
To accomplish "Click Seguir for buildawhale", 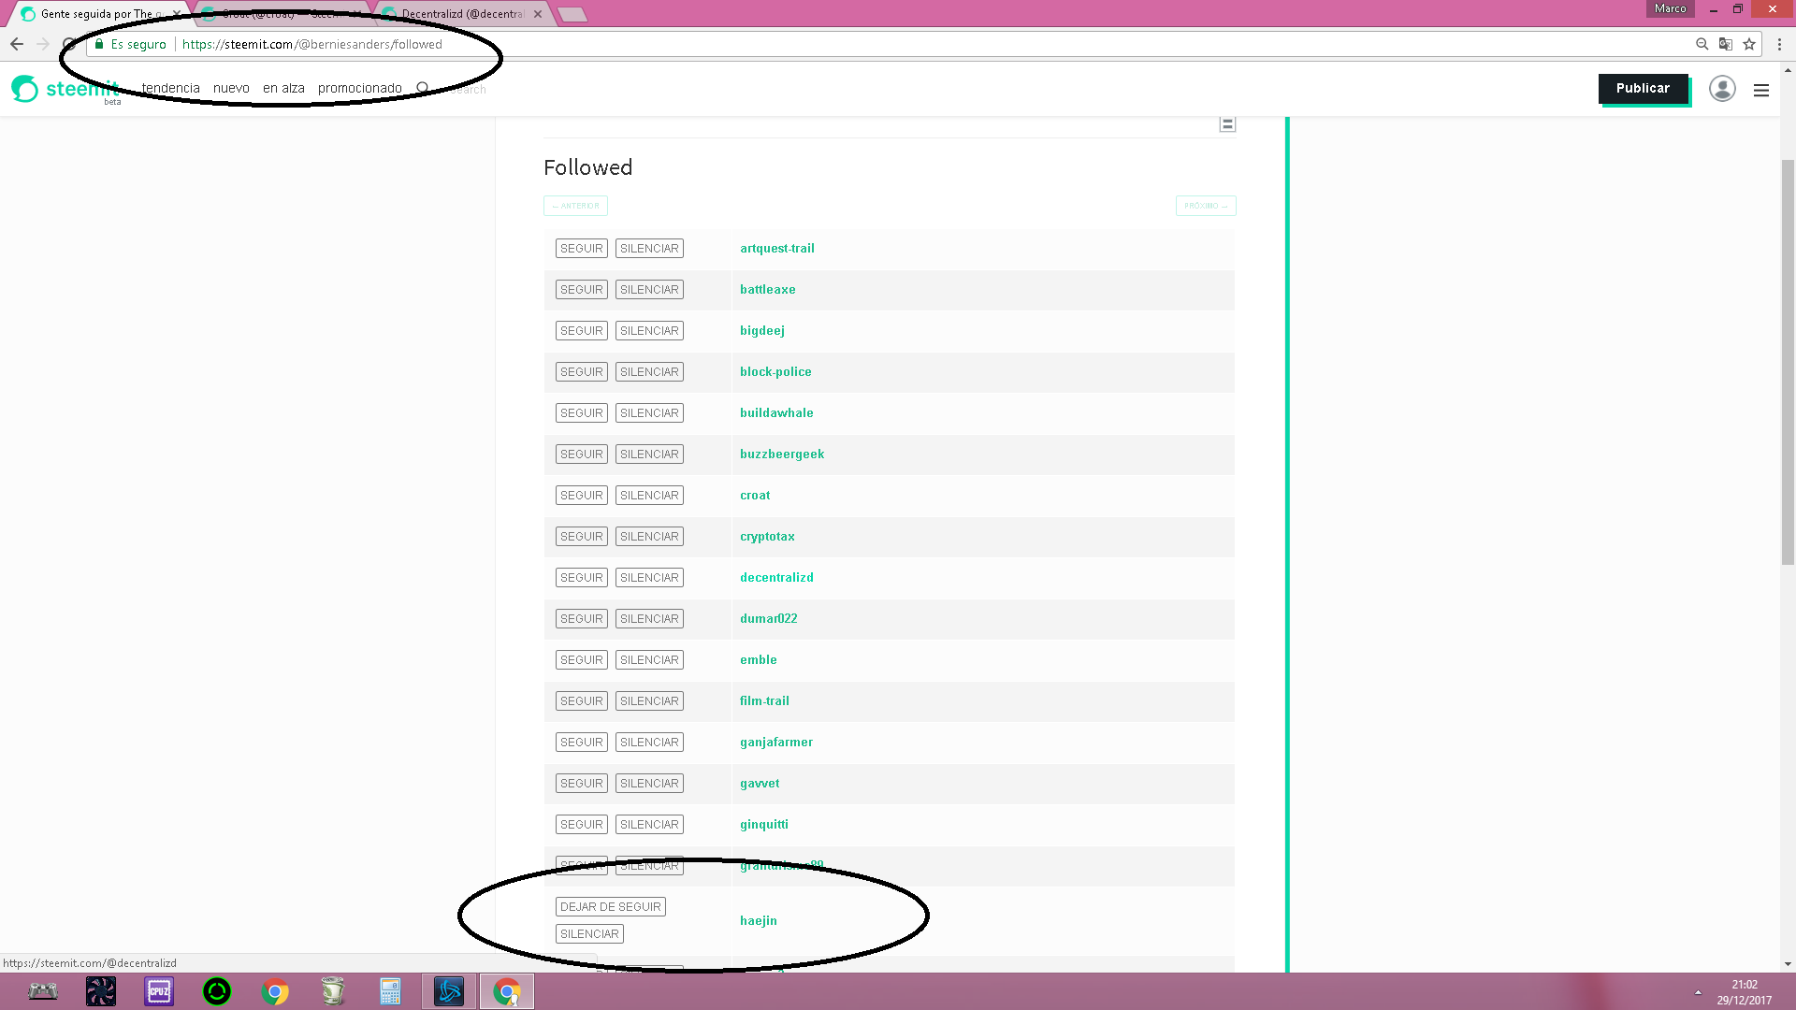I will pyautogui.click(x=582, y=413).
